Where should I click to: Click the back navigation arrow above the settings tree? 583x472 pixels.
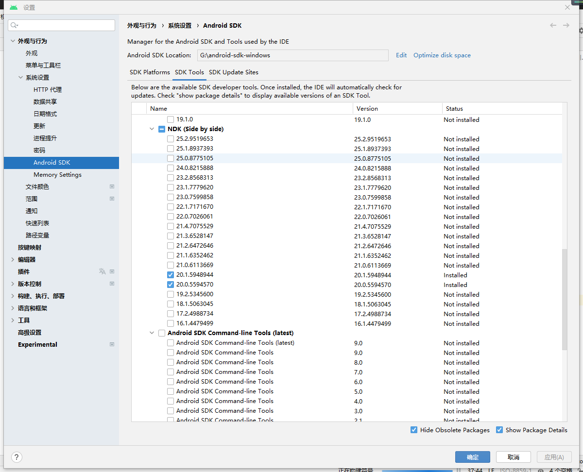pyautogui.click(x=553, y=25)
